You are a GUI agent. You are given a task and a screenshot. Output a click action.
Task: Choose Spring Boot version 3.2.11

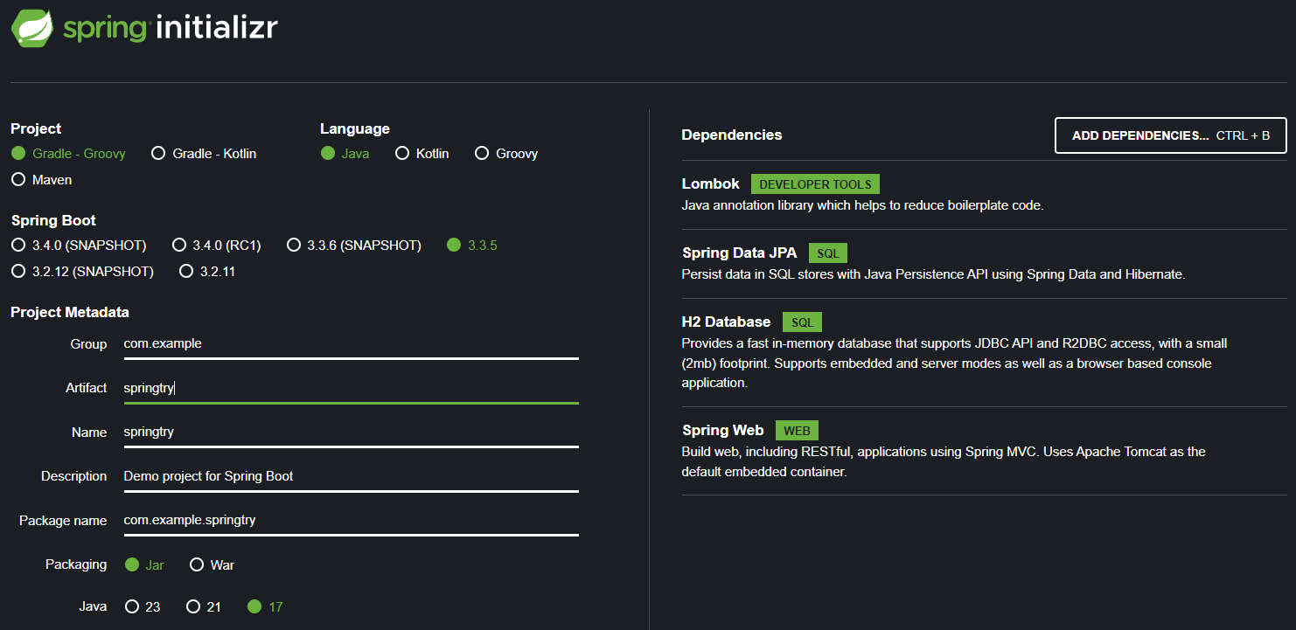(206, 272)
